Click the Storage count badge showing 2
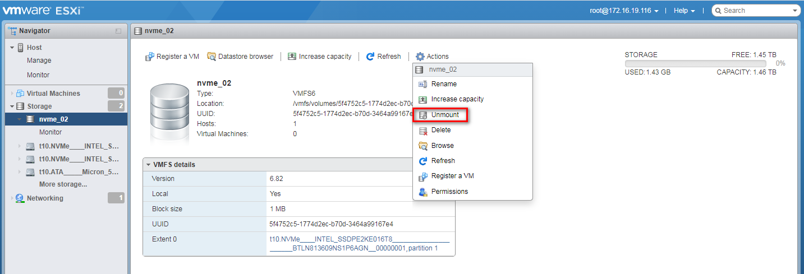Viewport: 804px width, 274px height. click(116, 106)
